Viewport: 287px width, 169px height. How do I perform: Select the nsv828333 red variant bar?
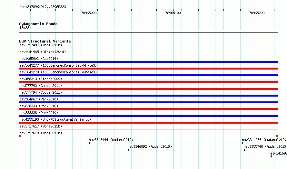point(148,109)
